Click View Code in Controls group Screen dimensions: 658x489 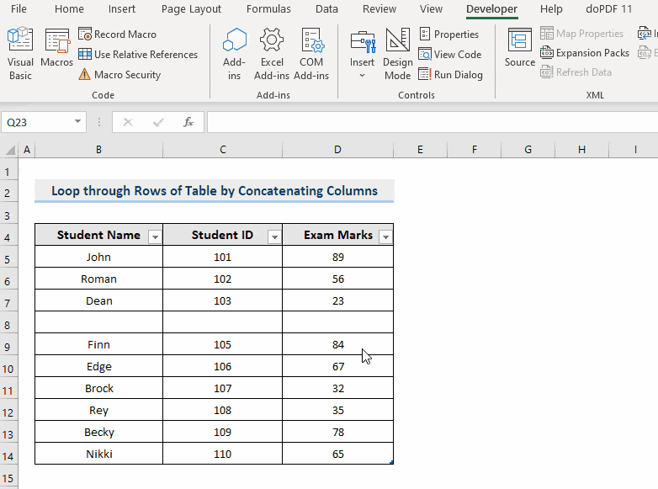coord(450,55)
